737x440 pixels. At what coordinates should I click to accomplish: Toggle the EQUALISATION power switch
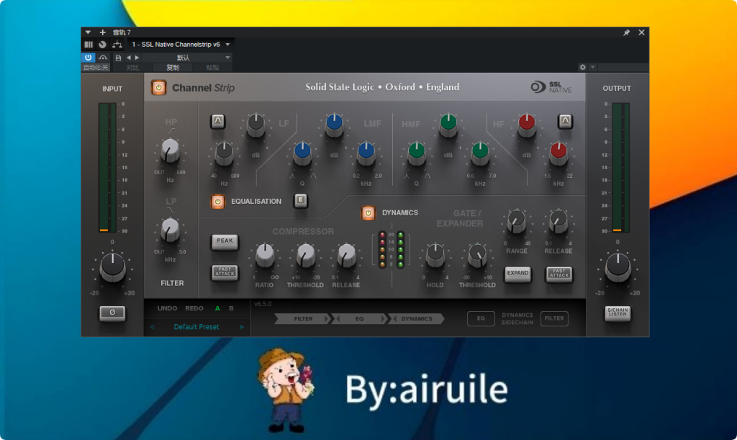click(217, 202)
